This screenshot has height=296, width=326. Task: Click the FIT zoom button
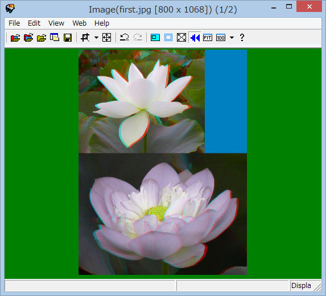tap(208, 38)
